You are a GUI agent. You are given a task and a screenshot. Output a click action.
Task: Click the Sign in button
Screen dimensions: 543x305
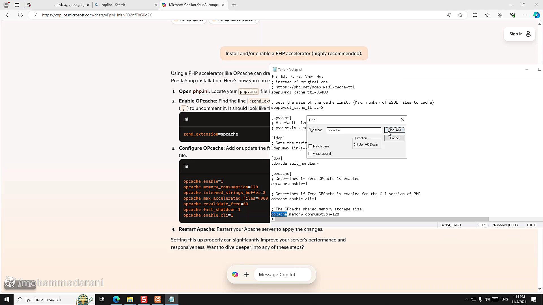520,34
